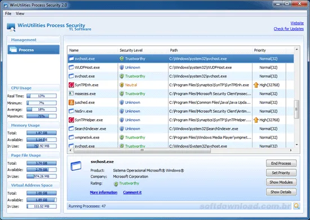Screen dimensions: 310x220
Task: Click the orange Java jusched.exe icon
Action: point(71,102)
